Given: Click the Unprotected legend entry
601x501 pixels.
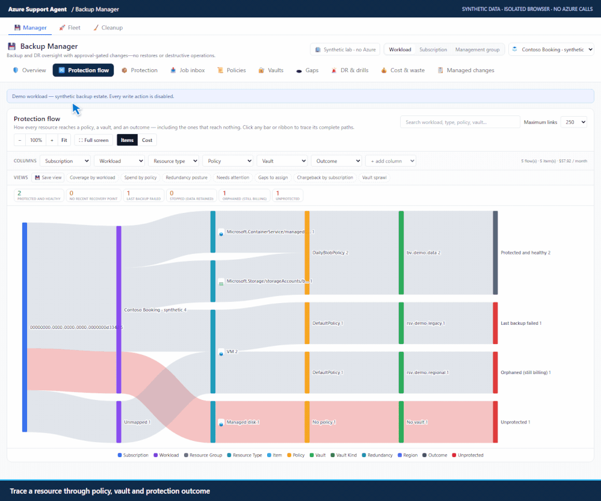Looking at the screenshot, I should click(x=467, y=455).
